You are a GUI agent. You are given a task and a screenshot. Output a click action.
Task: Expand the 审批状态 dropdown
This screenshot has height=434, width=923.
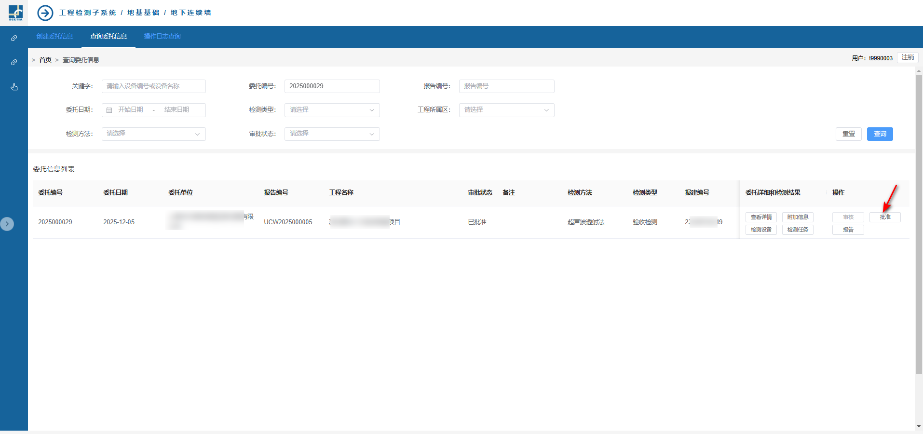click(332, 134)
